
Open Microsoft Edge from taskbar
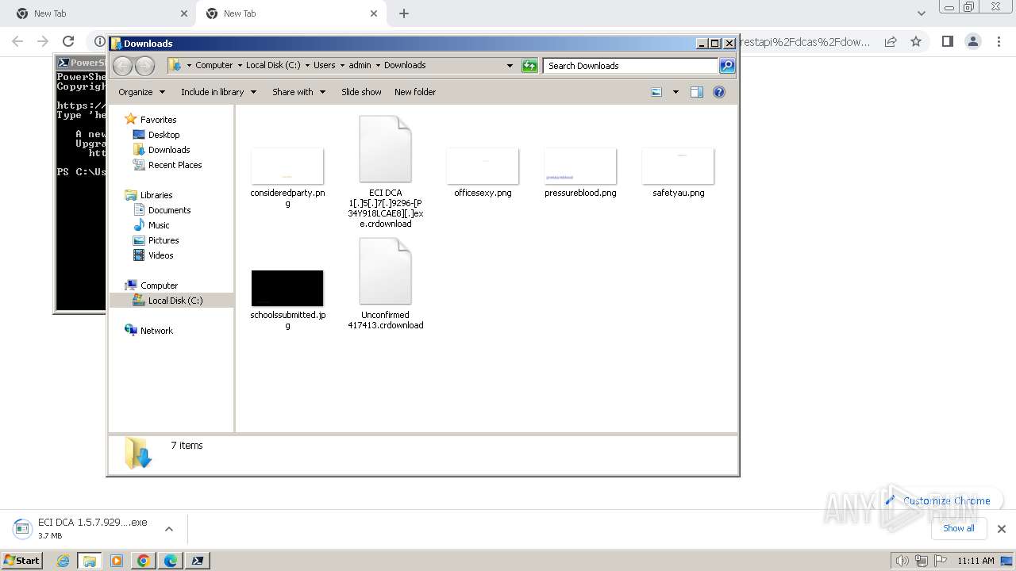click(171, 561)
